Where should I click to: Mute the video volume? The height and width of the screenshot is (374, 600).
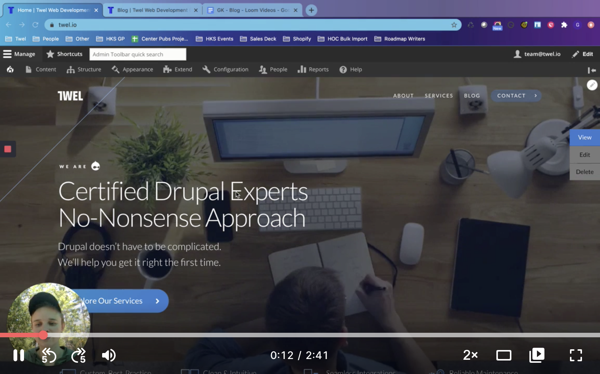point(109,355)
